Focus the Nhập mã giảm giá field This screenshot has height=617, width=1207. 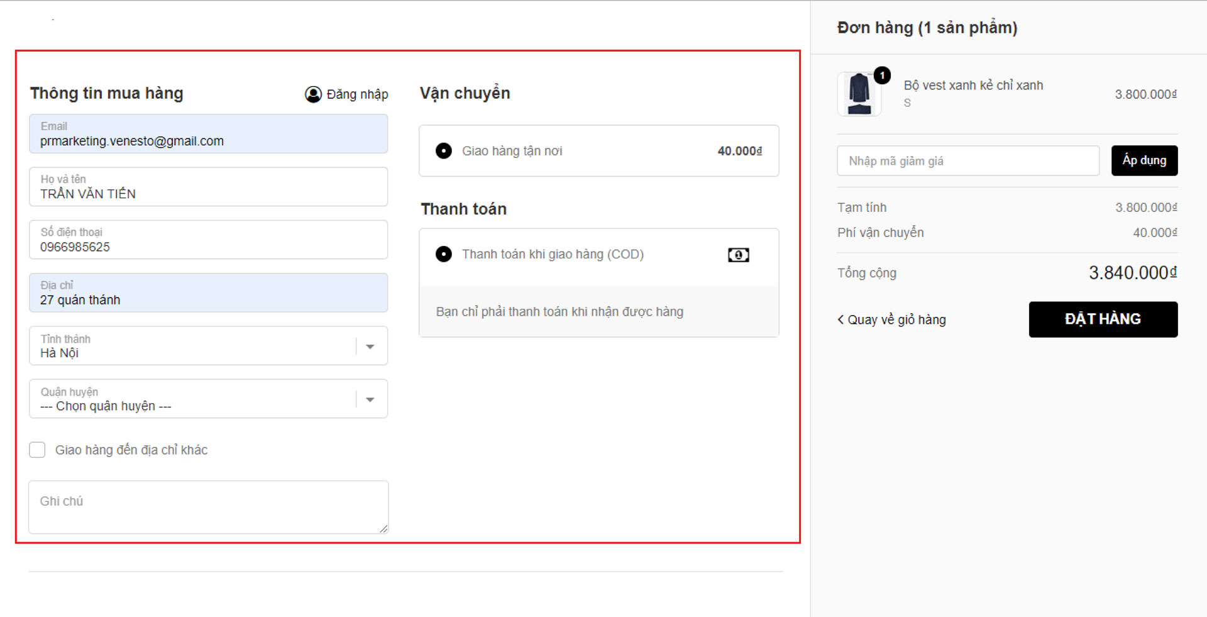(967, 161)
